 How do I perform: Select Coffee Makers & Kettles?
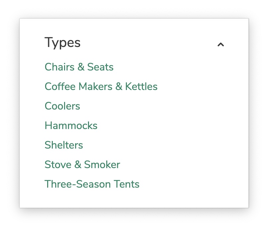coord(101,87)
